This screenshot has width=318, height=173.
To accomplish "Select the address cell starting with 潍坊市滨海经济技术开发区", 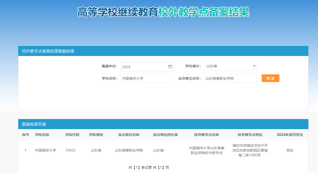I will [x=250, y=150].
